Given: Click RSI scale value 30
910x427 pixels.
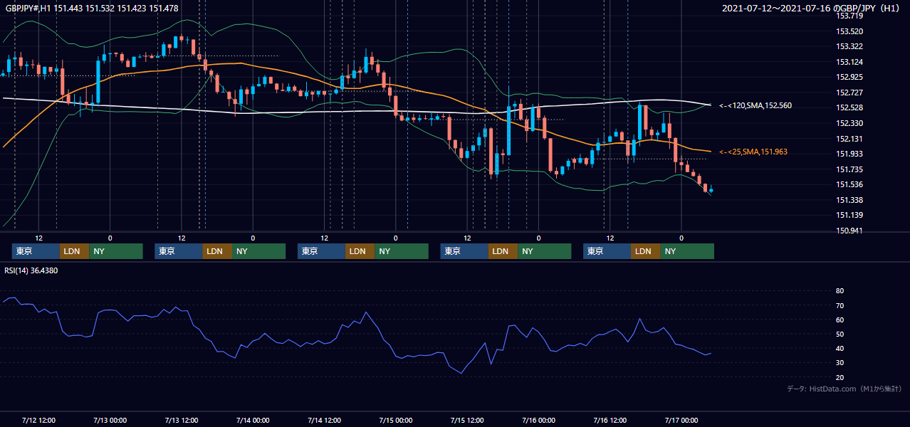Looking at the screenshot, I should (840, 363).
